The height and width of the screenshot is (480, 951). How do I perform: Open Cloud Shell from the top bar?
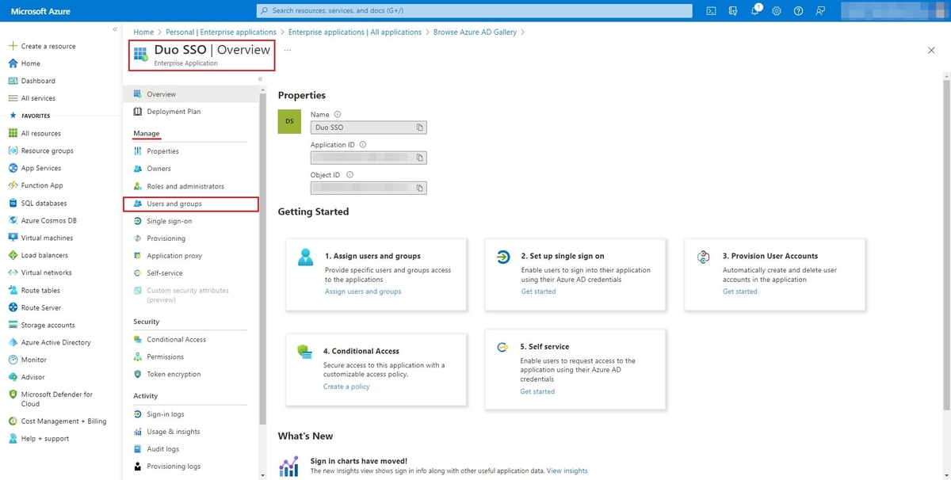coord(712,11)
